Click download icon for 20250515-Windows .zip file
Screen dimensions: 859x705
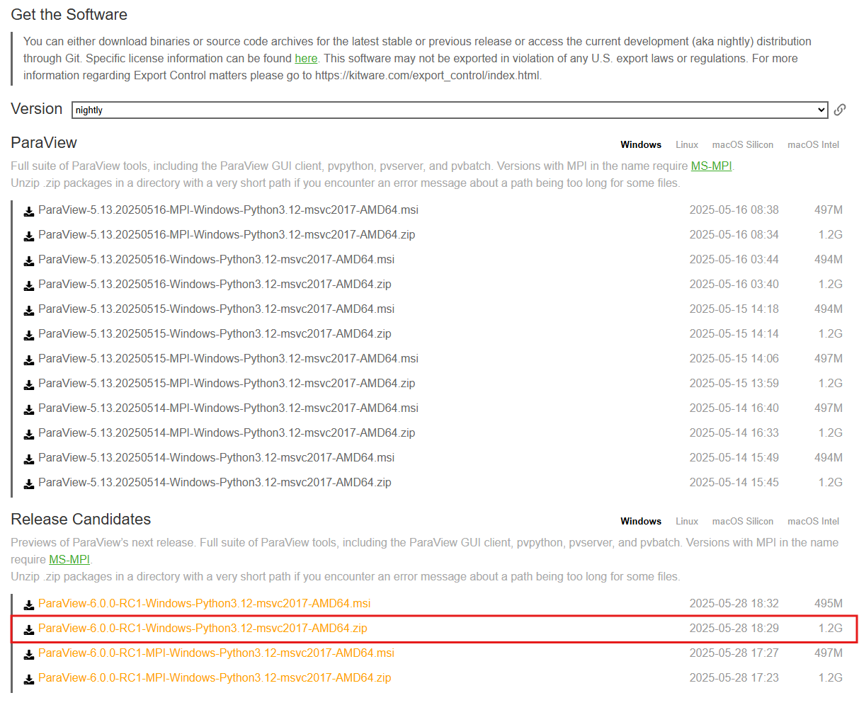[29, 336]
